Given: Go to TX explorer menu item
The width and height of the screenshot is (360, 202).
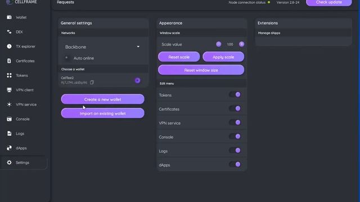Looking at the screenshot, I should coord(25,47).
